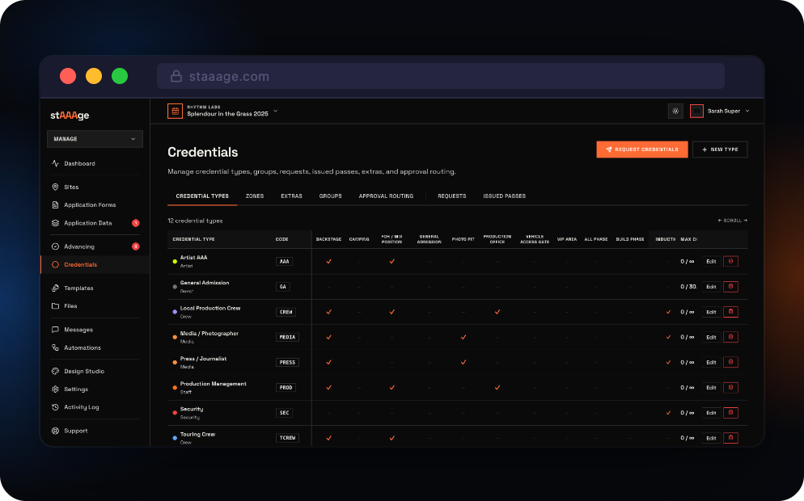
Task: Click the browser address bar
Action: point(440,76)
